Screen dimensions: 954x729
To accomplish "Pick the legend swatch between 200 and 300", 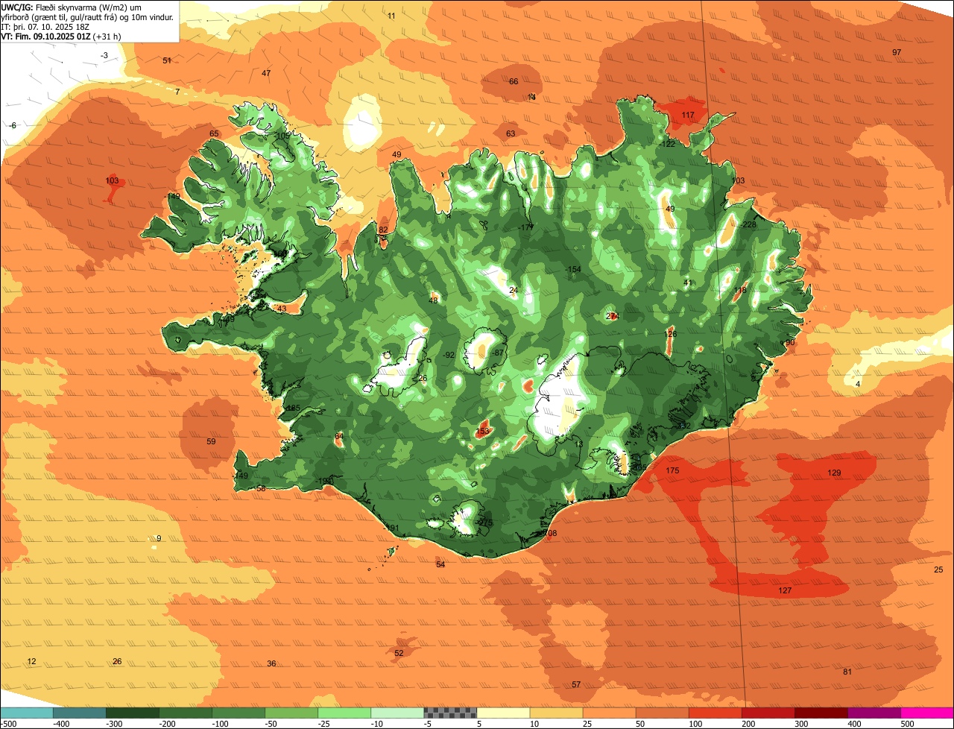I will (767, 713).
